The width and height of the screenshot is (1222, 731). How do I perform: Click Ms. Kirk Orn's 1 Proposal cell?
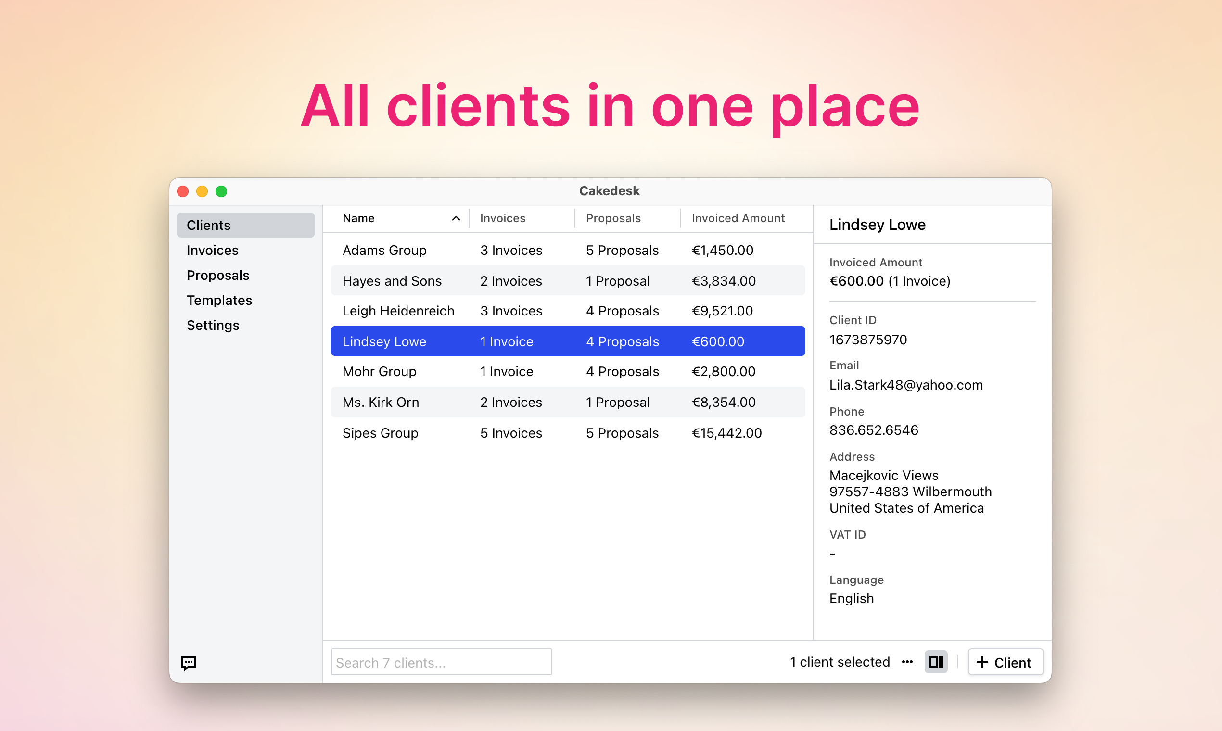pos(618,402)
